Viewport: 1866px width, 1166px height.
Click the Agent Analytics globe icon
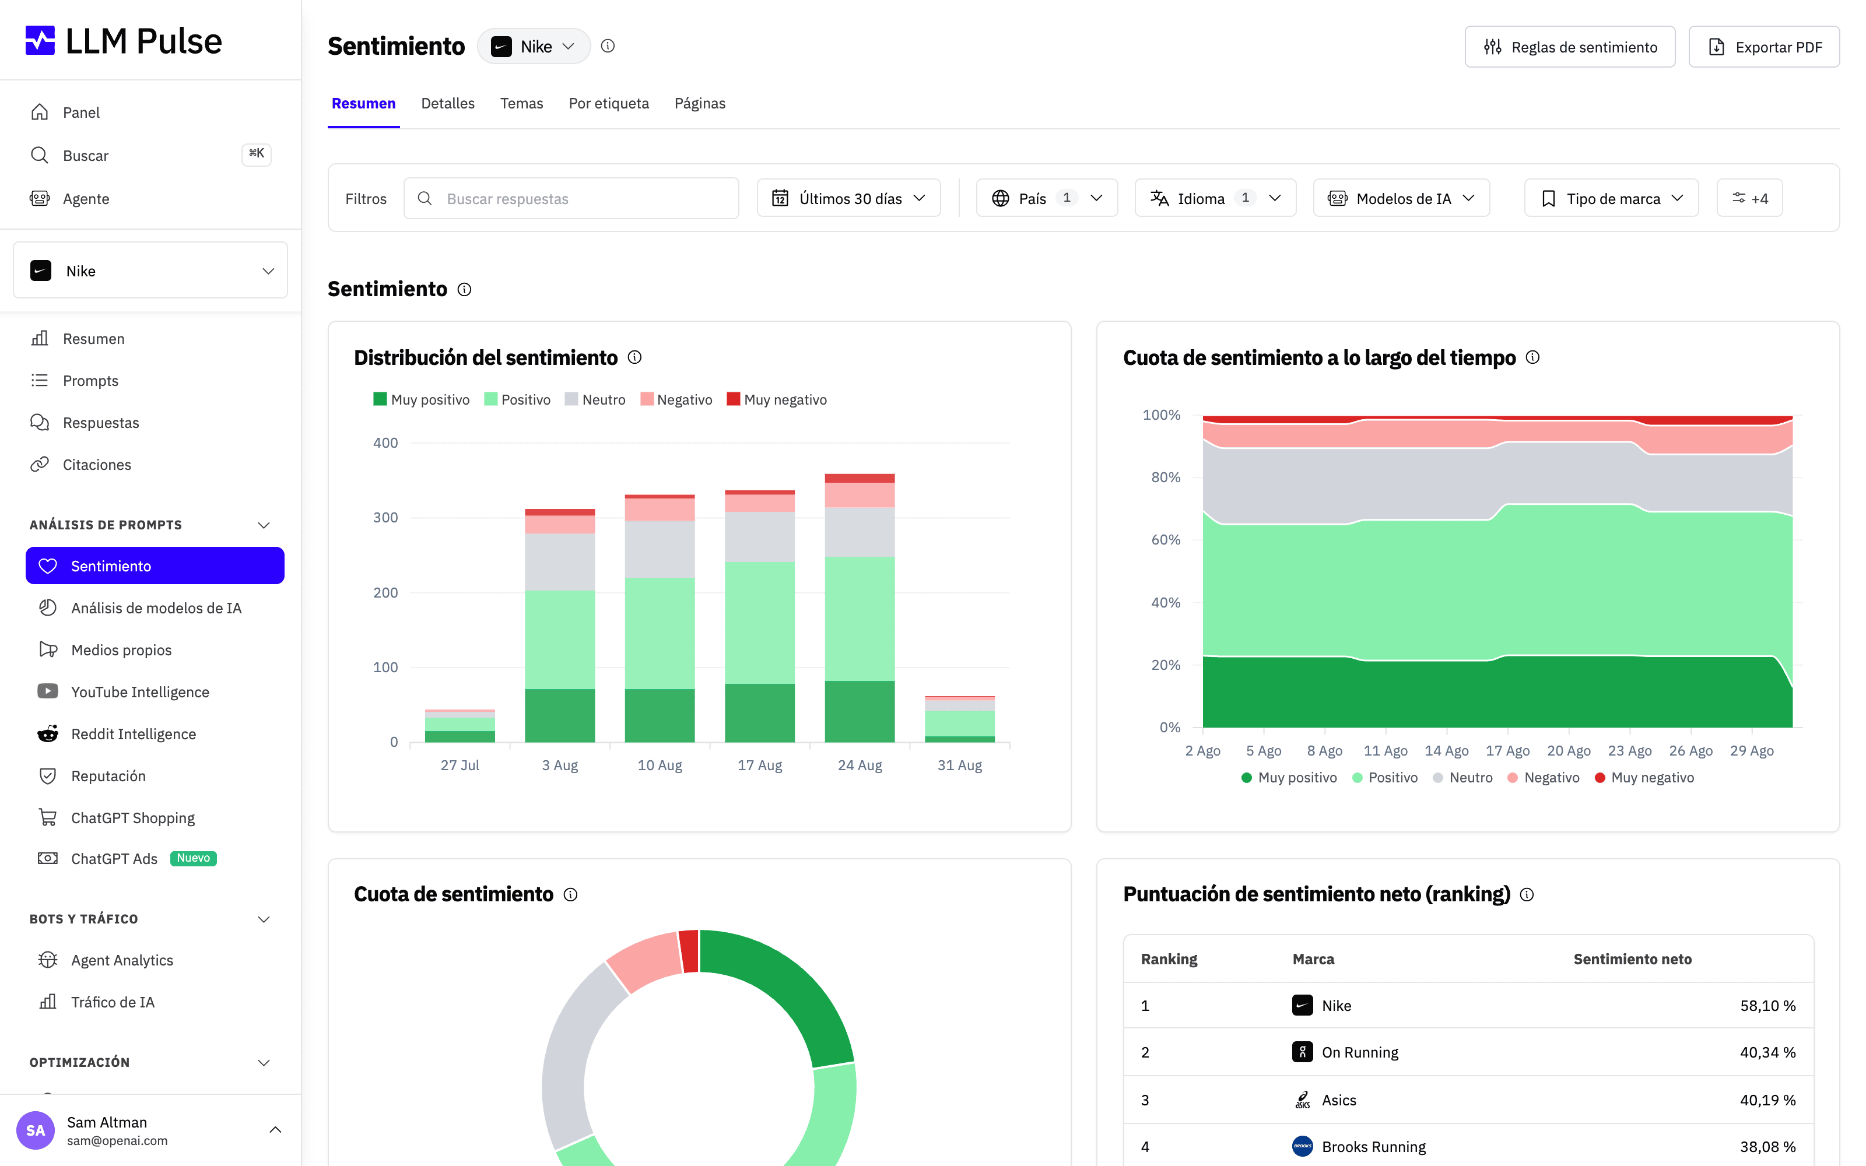tap(48, 960)
